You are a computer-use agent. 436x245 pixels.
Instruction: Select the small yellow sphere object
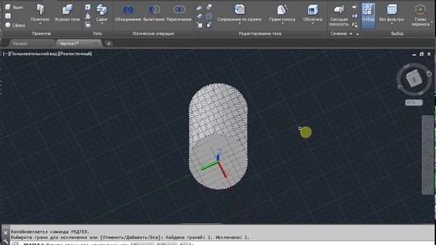[306, 132]
